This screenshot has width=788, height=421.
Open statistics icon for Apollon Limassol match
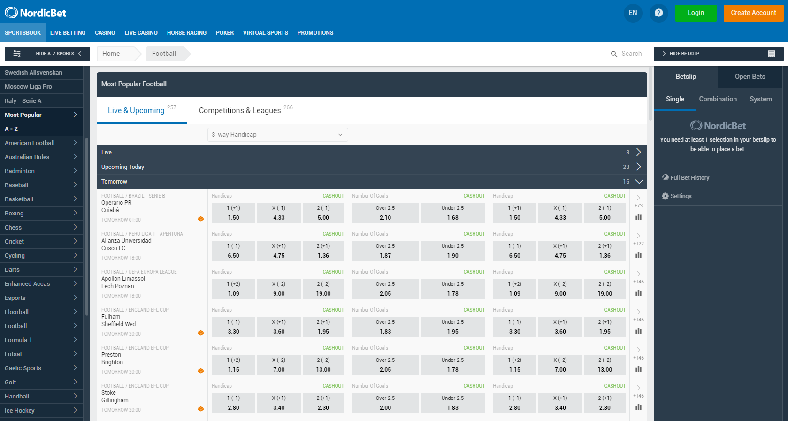tap(638, 293)
